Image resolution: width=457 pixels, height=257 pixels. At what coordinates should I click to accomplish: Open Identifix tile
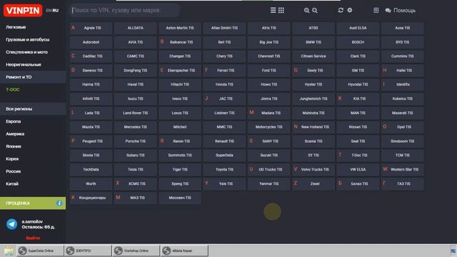403,84
